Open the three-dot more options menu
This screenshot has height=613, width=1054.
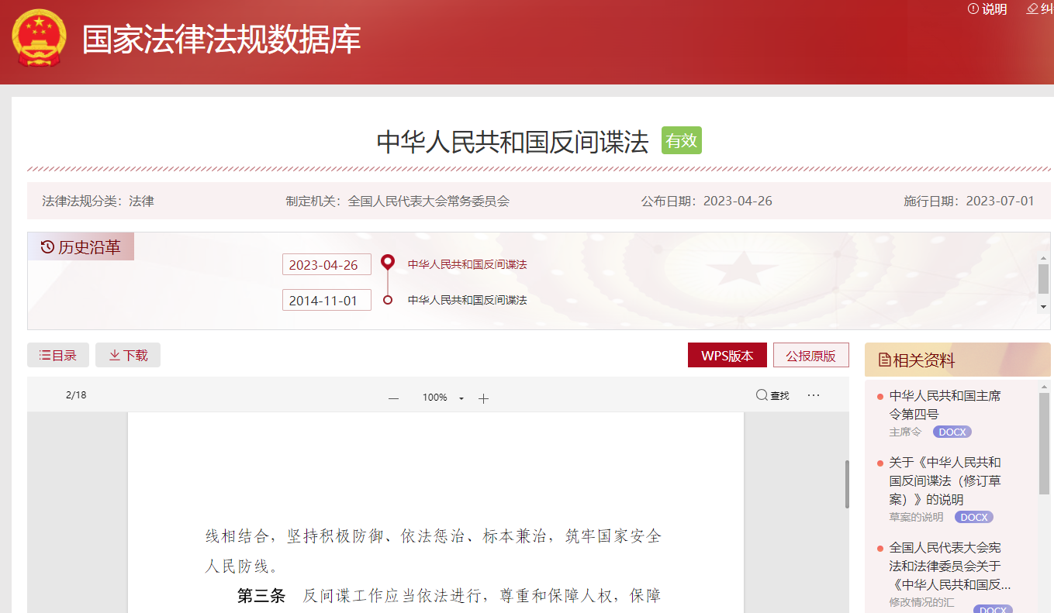pyautogui.click(x=813, y=395)
